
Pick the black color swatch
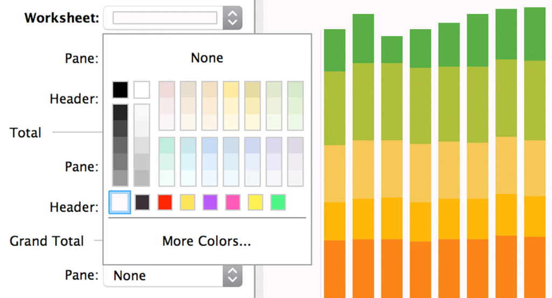[120, 89]
